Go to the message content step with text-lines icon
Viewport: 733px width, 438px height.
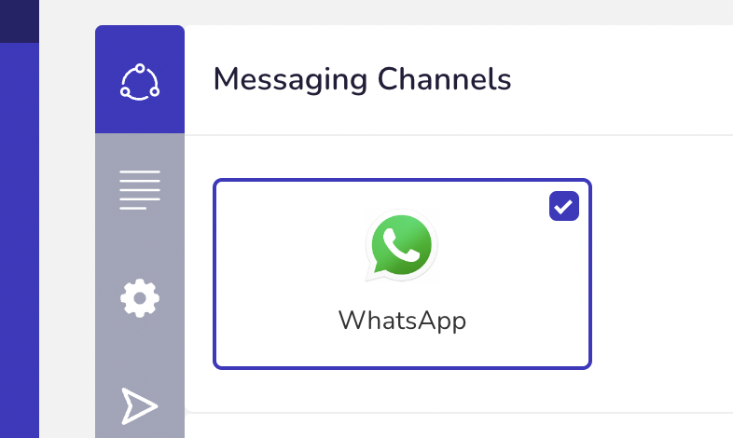[140, 189]
